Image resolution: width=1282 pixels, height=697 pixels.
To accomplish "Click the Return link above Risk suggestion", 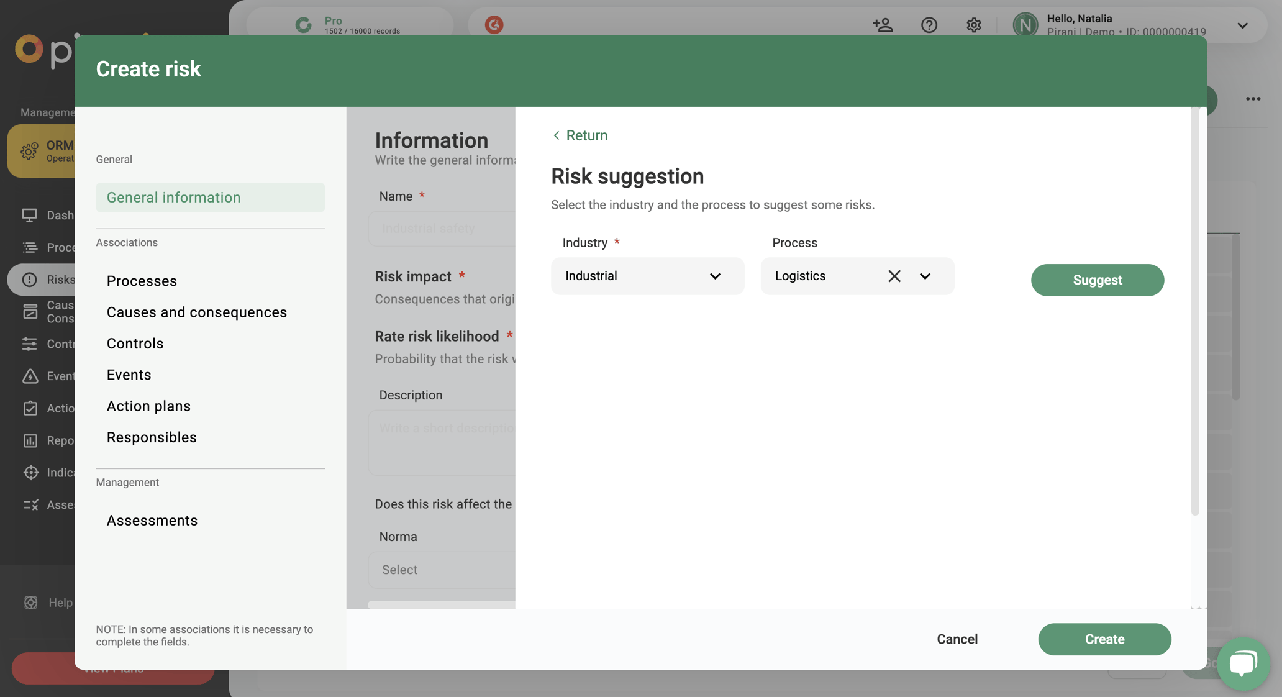I will coord(580,135).
